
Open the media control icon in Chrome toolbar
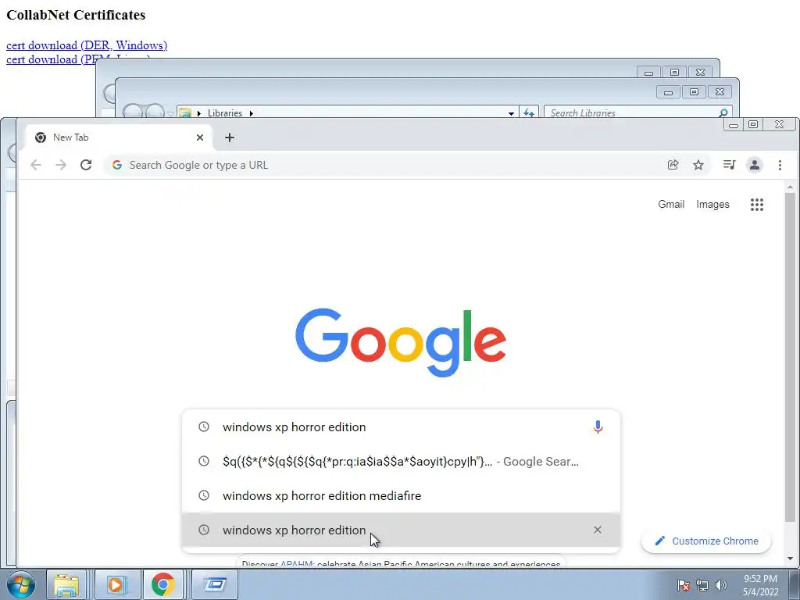pos(729,165)
